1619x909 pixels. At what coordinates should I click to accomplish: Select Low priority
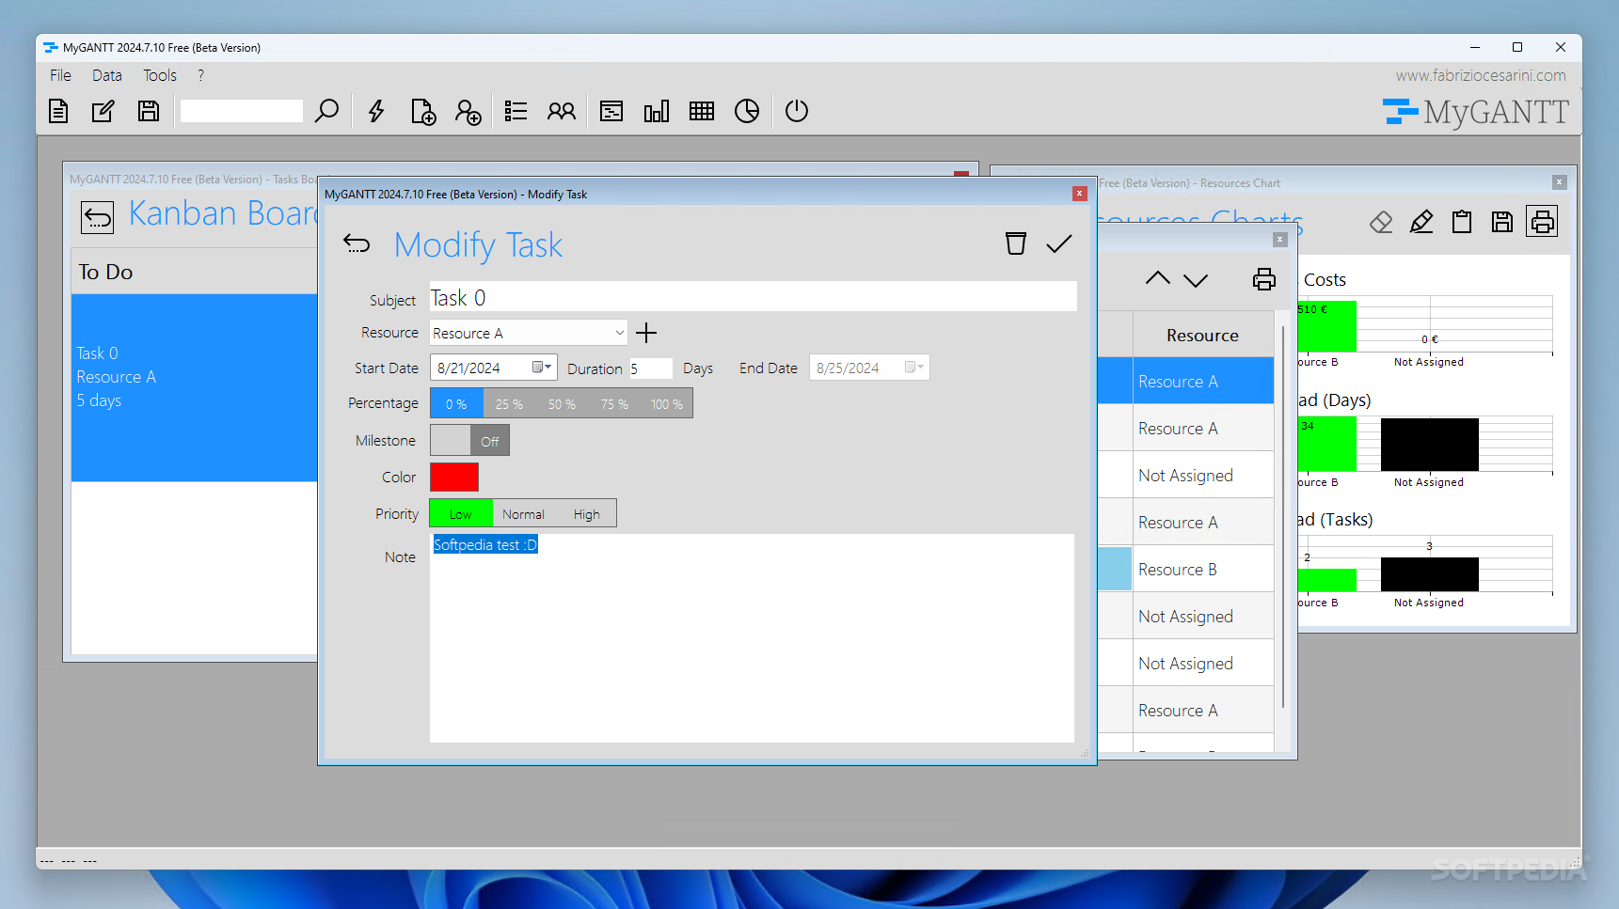pyautogui.click(x=461, y=513)
